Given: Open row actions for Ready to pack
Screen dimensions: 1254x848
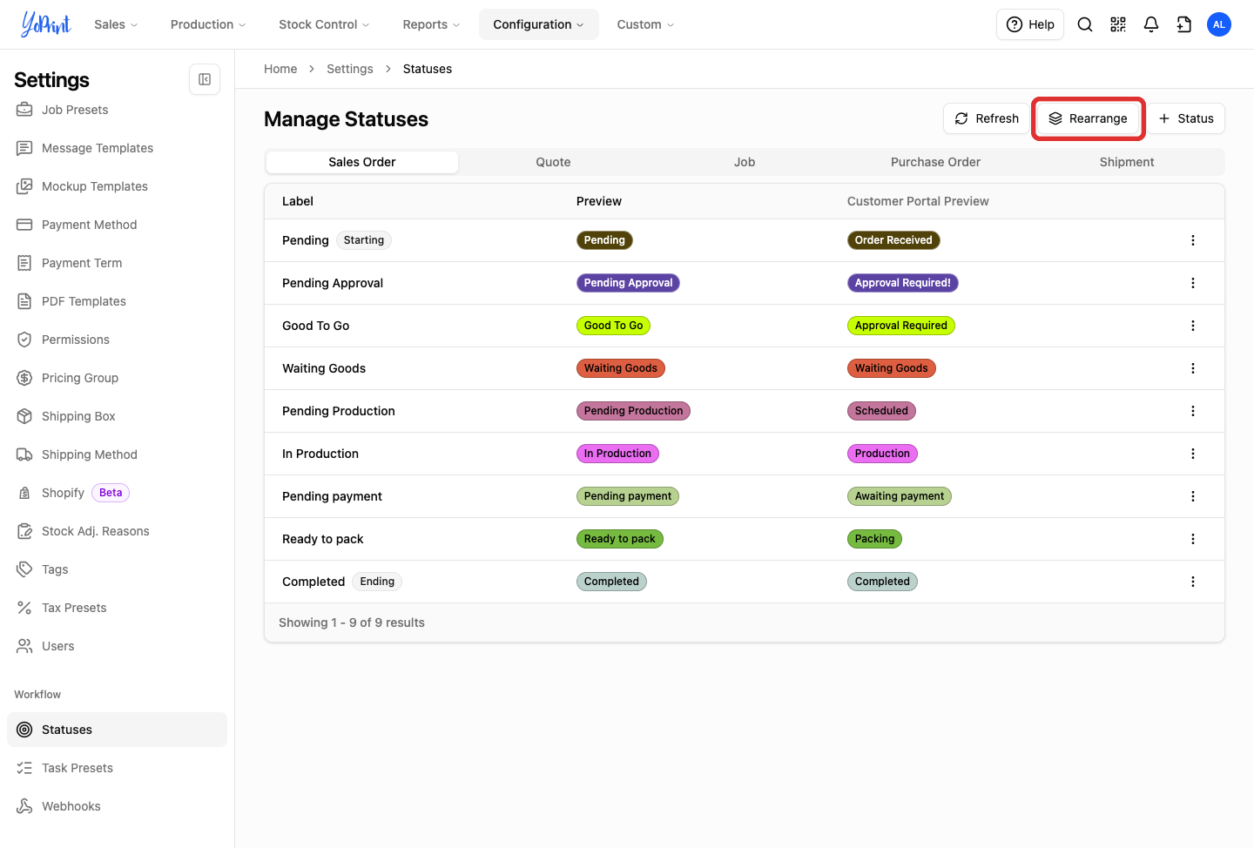Looking at the screenshot, I should pyautogui.click(x=1193, y=539).
